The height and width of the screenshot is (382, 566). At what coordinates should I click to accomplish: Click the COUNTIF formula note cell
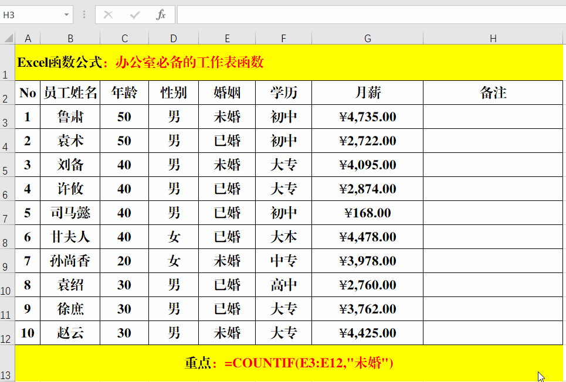[289, 363]
